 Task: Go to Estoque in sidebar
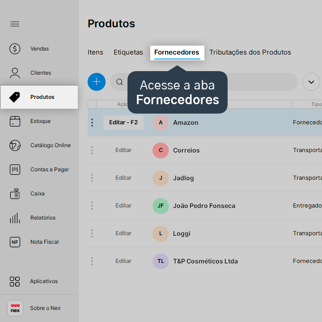pos(40,121)
